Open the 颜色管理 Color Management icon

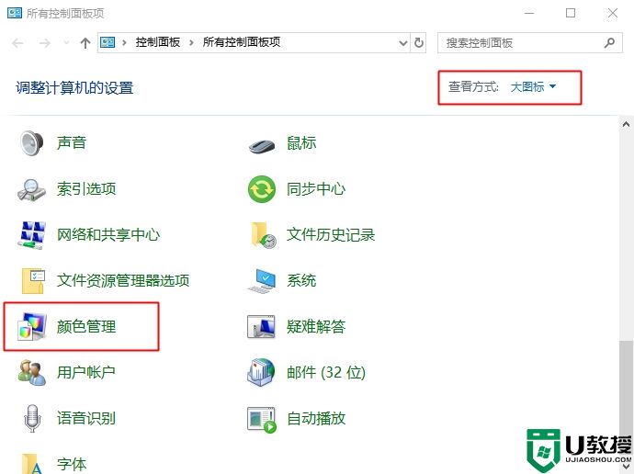(x=33, y=327)
